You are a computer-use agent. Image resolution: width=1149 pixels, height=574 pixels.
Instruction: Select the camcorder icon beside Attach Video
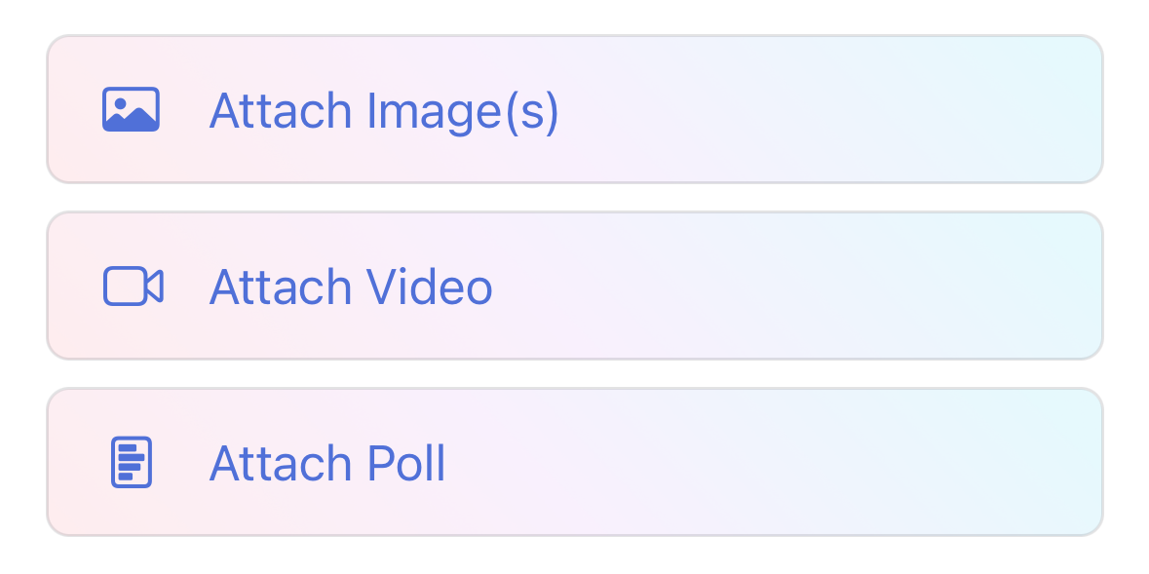pos(133,287)
